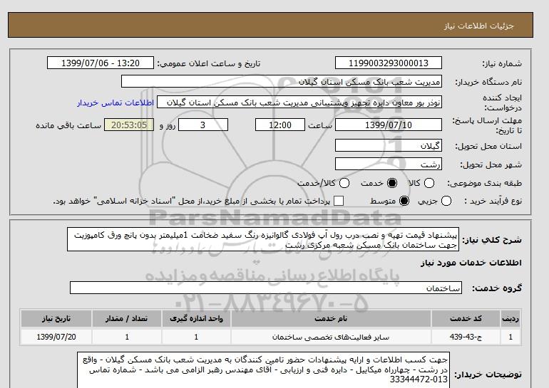Viewport: 549px width, 388px height.
Task: Click the نوع فرآیند خرید label
Action: click(493, 201)
